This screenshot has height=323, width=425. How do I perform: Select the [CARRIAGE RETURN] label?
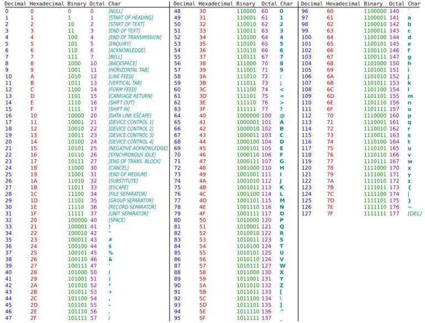pyautogui.click(x=130, y=96)
